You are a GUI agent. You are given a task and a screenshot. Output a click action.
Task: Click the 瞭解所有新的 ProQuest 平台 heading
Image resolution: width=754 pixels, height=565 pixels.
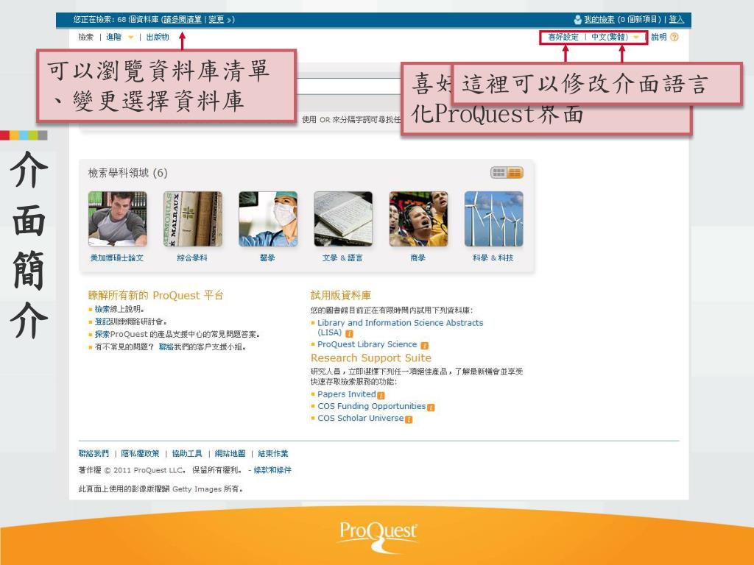tap(155, 295)
